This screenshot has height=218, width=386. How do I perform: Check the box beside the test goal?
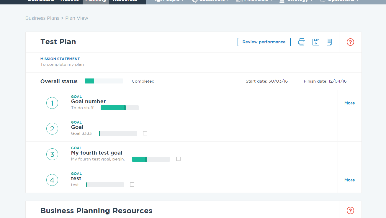click(132, 185)
